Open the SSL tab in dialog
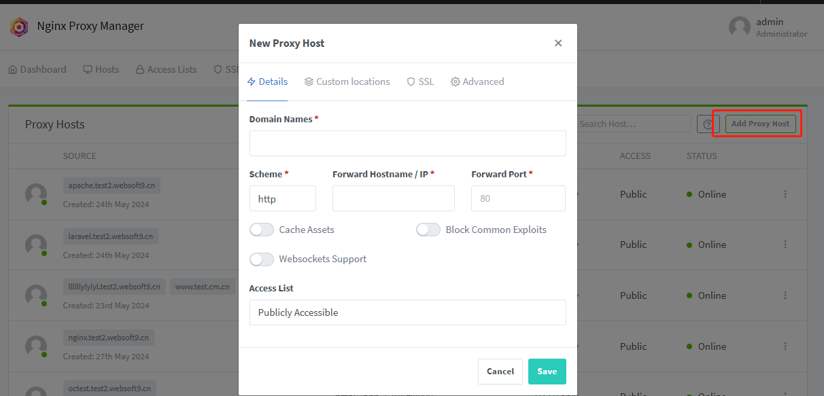Viewport: 824px width, 396px height. (420, 82)
